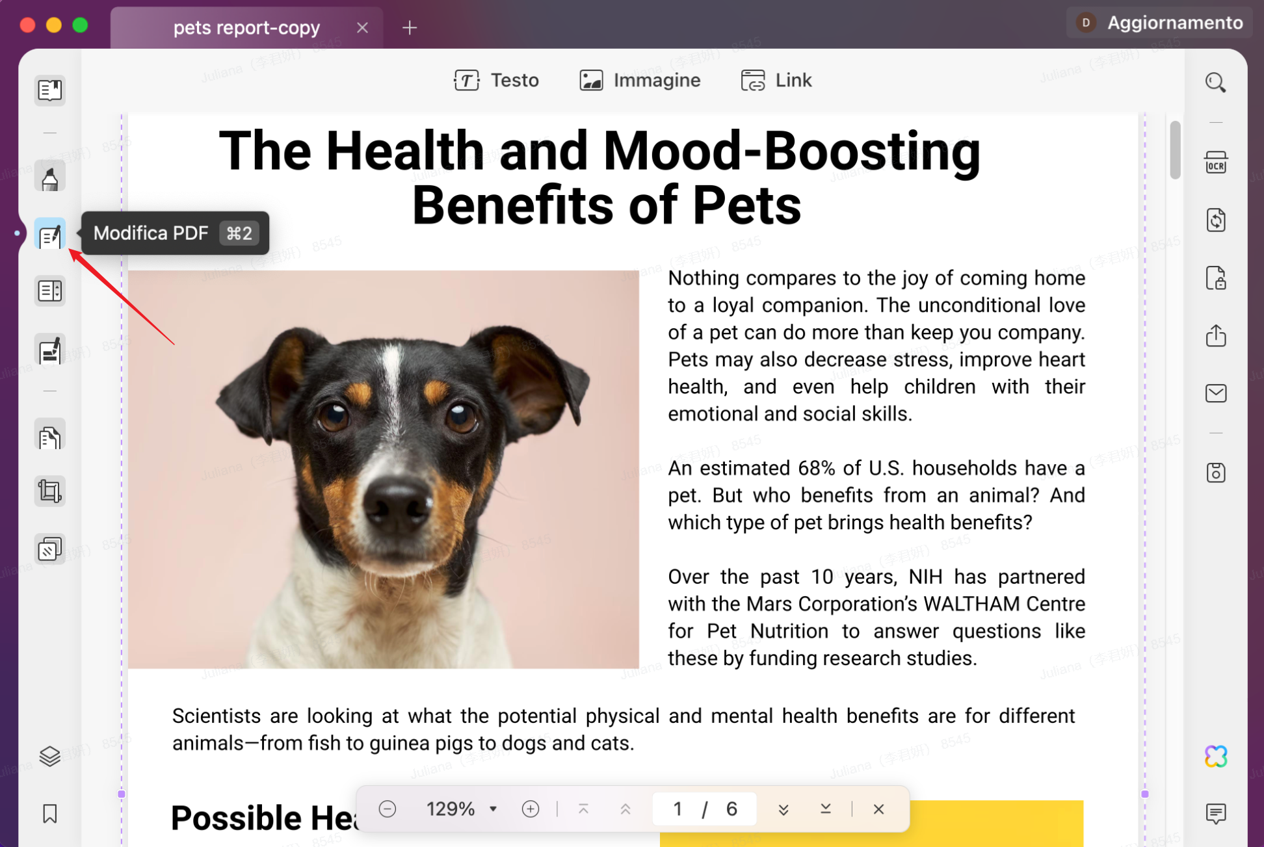Viewport: 1264px width, 847px height.
Task: Open the Organize pages tool
Action: click(49, 436)
